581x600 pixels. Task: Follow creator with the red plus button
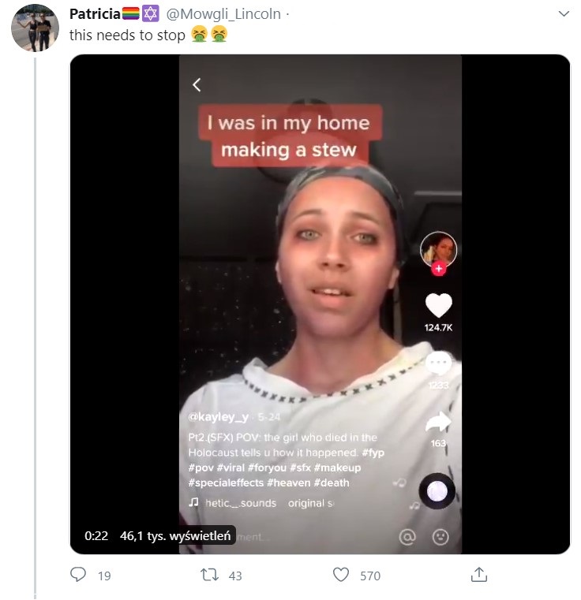pyautogui.click(x=439, y=269)
